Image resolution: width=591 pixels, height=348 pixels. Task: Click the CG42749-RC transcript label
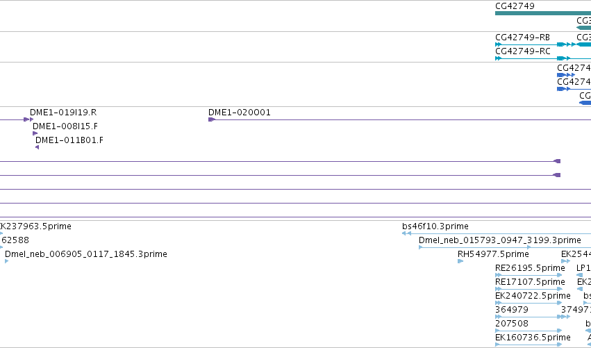pos(522,51)
